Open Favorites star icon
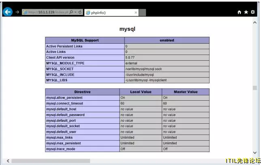 [x=246, y=12]
